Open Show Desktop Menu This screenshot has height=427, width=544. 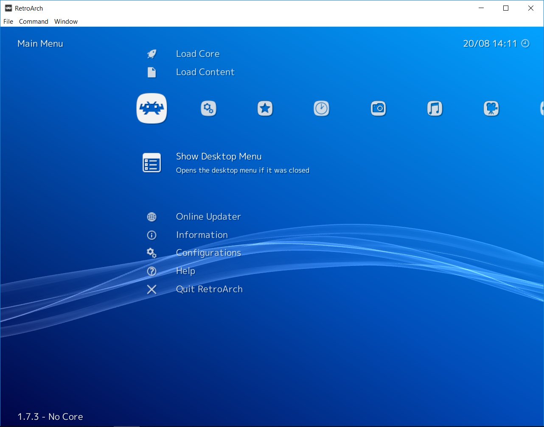[x=219, y=156]
